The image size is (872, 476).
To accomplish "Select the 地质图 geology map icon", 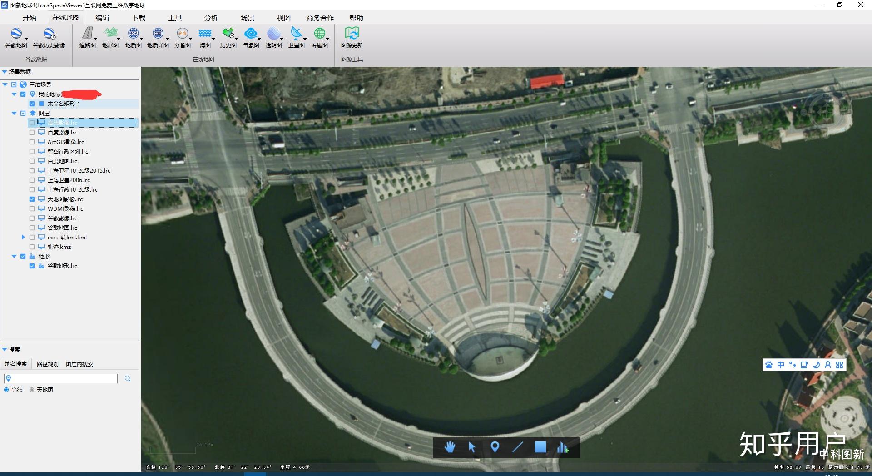I will tap(133, 33).
